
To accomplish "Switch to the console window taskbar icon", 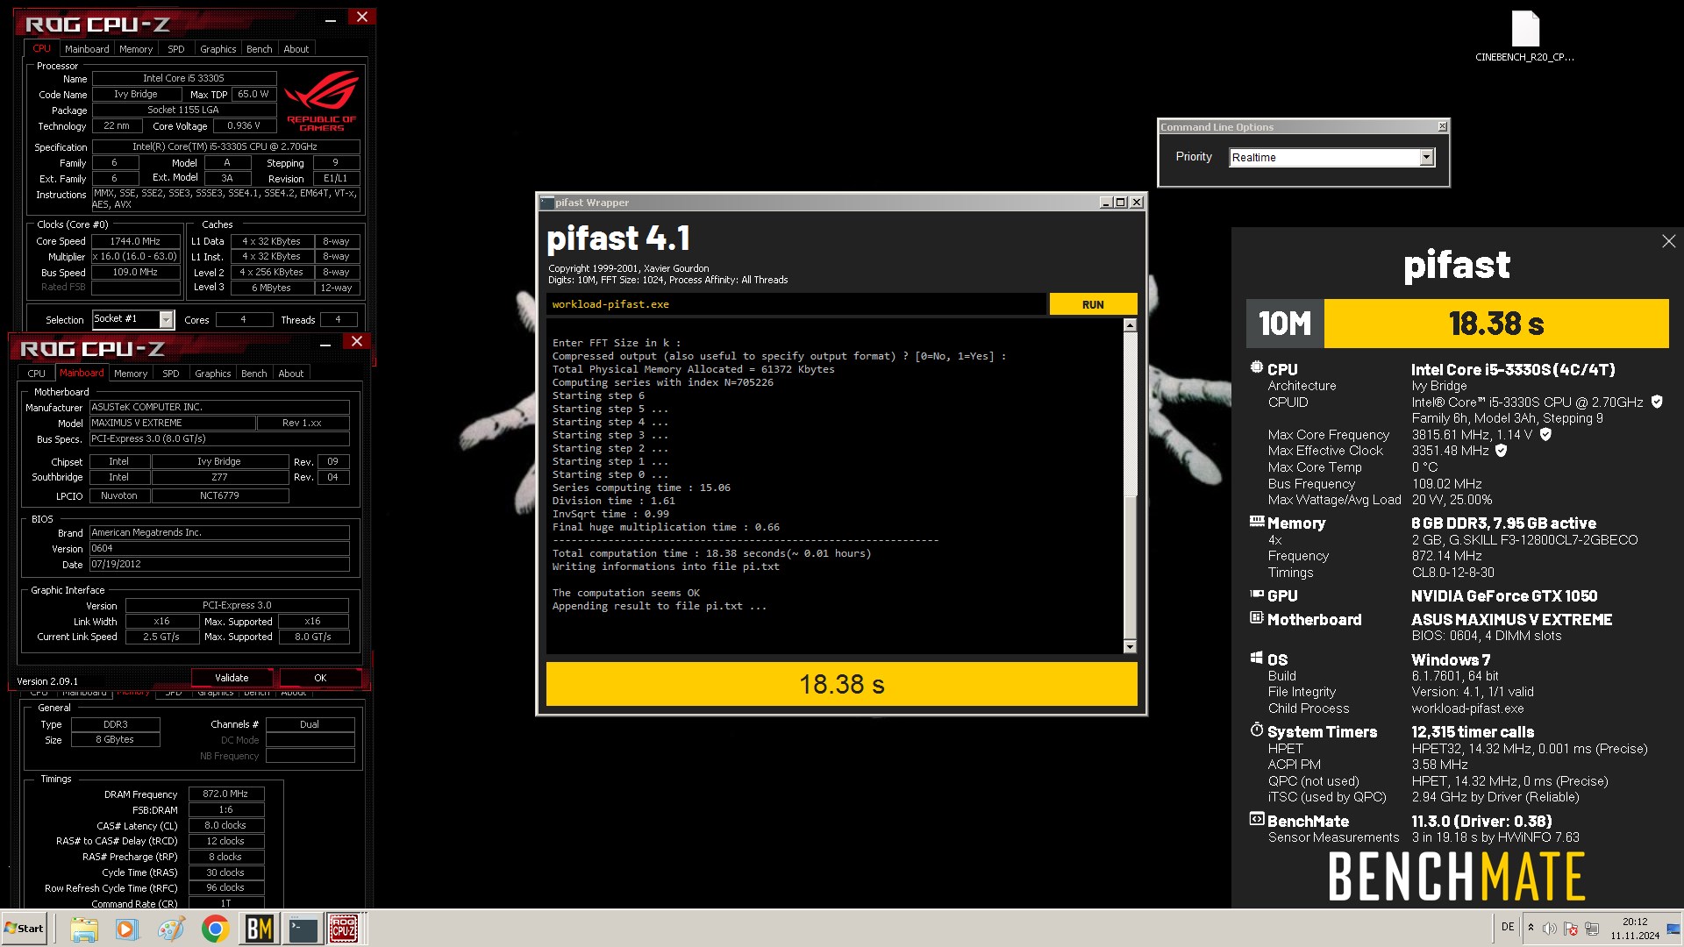I will (303, 929).
